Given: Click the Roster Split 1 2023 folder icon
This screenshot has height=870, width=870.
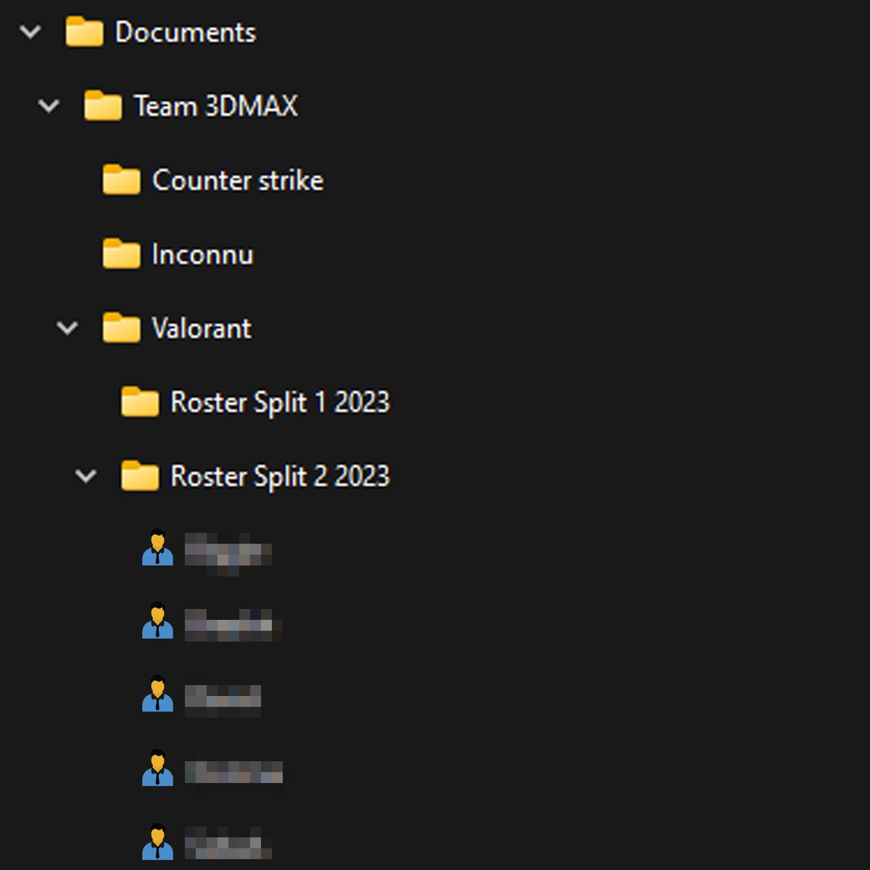Looking at the screenshot, I should 139,402.
